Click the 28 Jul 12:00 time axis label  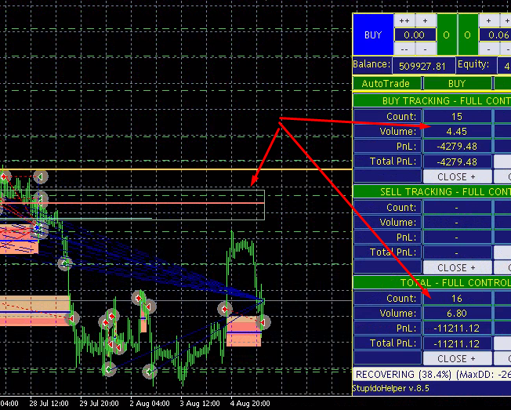(x=49, y=404)
